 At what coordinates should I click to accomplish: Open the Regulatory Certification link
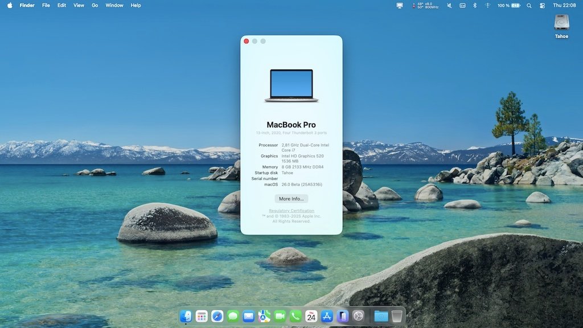tap(291, 211)
